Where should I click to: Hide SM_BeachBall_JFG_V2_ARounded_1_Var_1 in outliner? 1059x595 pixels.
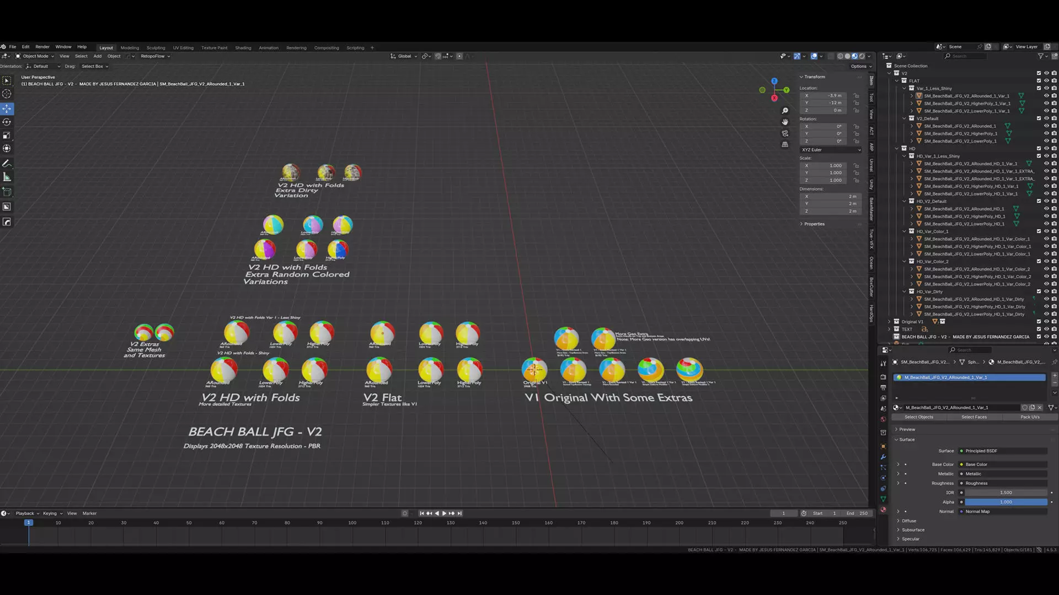[x=1046, y=96]
